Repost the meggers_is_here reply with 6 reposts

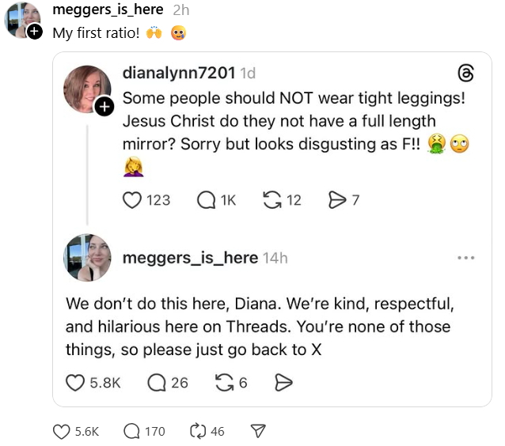[226, 383]
